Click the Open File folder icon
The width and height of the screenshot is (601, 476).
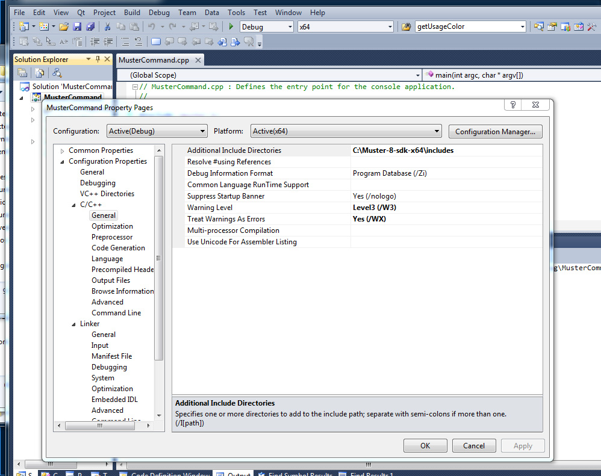(63, 26)
